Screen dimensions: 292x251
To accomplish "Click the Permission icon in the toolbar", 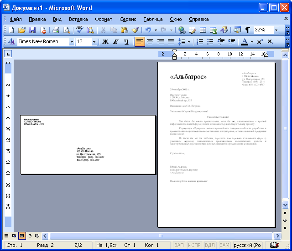I will pos(43,30).
